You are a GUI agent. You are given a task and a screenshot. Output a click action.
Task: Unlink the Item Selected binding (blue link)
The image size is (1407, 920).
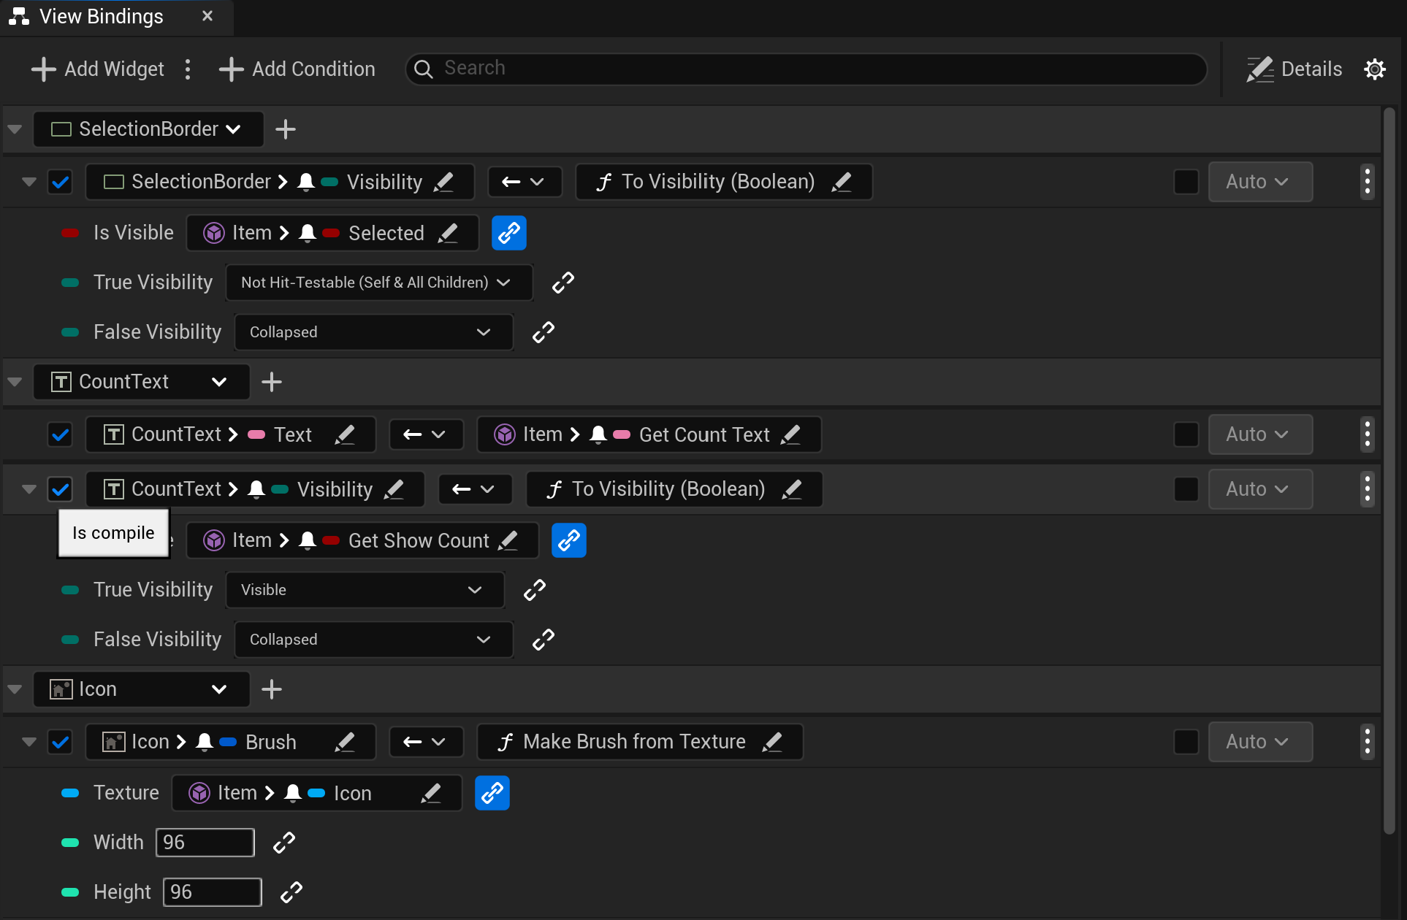point(509,233)
